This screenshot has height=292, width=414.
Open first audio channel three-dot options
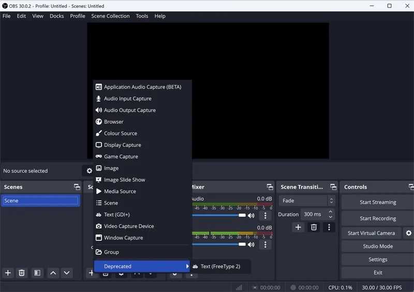click(265, 215)
